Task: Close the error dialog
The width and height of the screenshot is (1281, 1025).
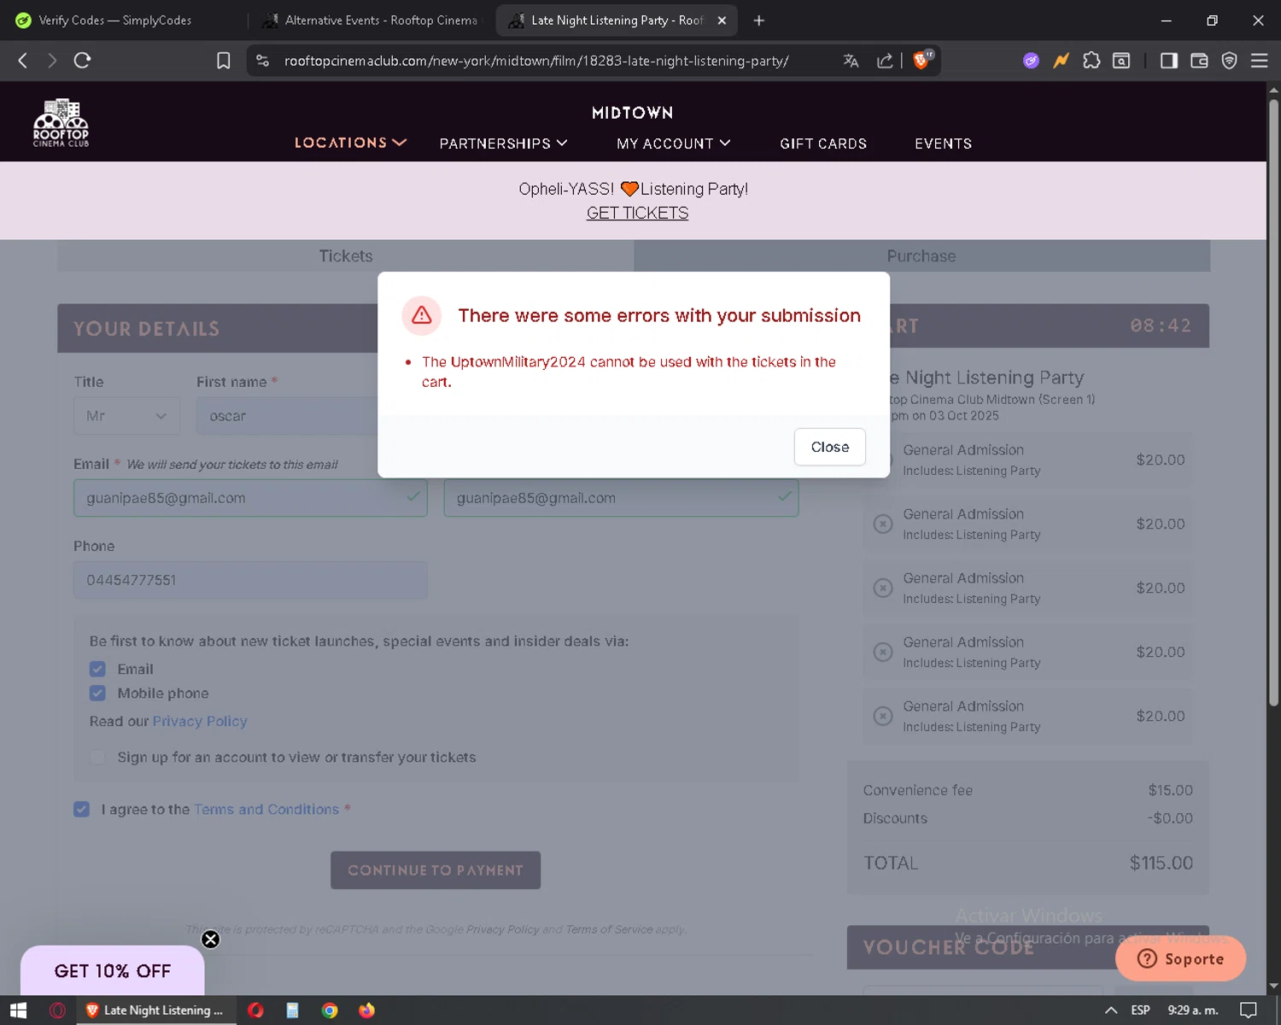Action: pos(829,447)
